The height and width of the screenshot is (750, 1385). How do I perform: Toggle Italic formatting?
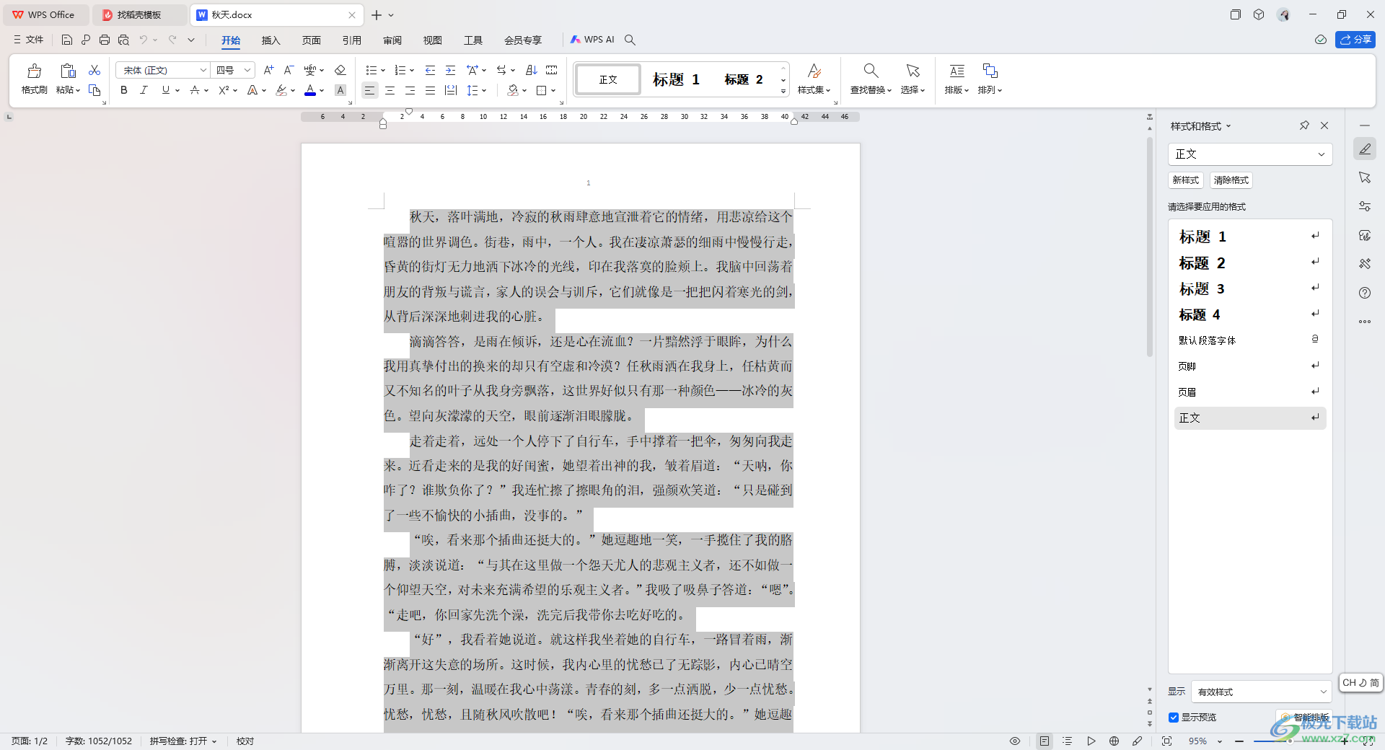[144, 90]
